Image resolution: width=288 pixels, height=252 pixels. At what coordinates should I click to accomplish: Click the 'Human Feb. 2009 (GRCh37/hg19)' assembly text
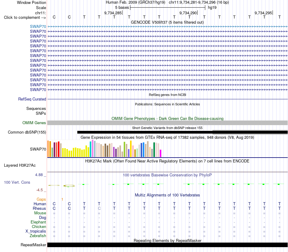(136, 2)
